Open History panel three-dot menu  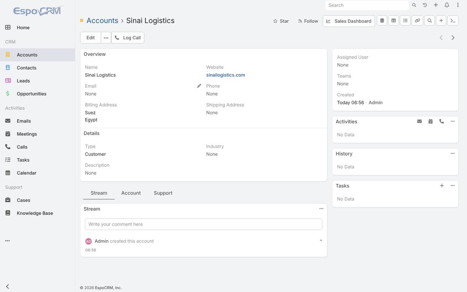coord(453,154)
